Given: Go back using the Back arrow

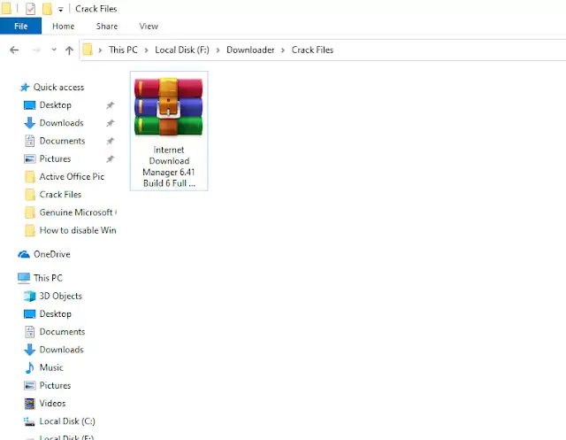Looking at the screenshot, I should point(14,50).
